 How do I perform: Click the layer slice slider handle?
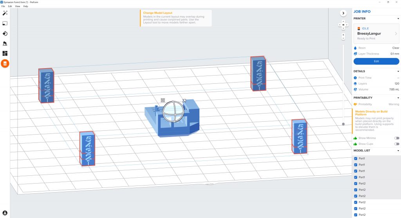pyautogui.click(x=343, y=124)
